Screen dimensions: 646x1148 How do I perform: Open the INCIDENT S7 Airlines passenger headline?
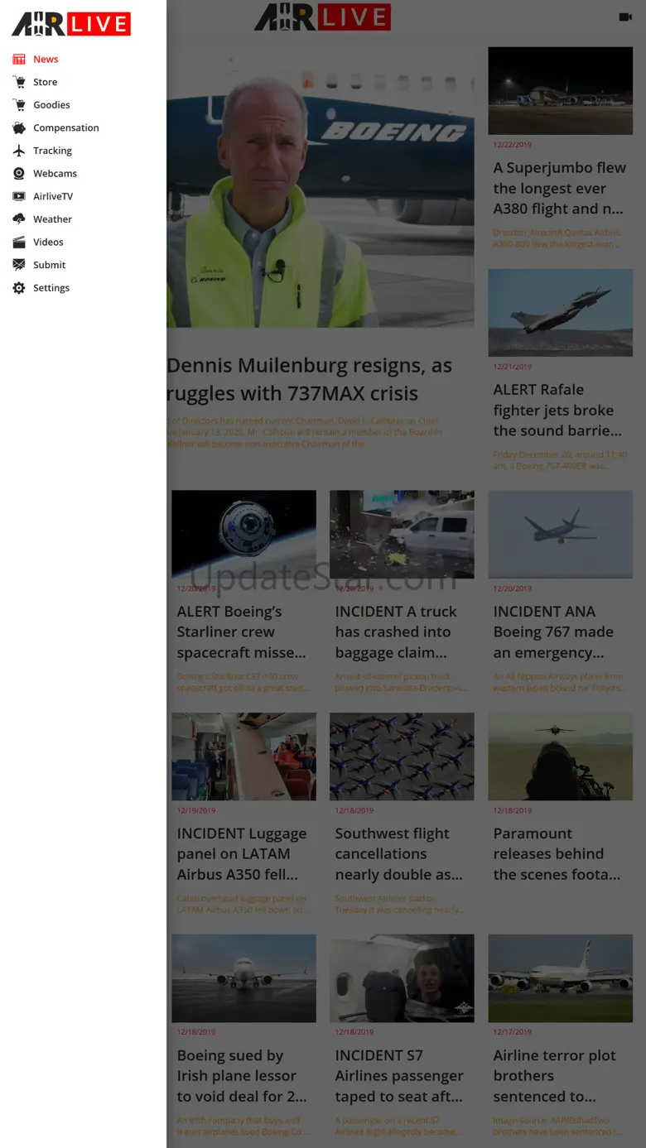(399, 1076)
